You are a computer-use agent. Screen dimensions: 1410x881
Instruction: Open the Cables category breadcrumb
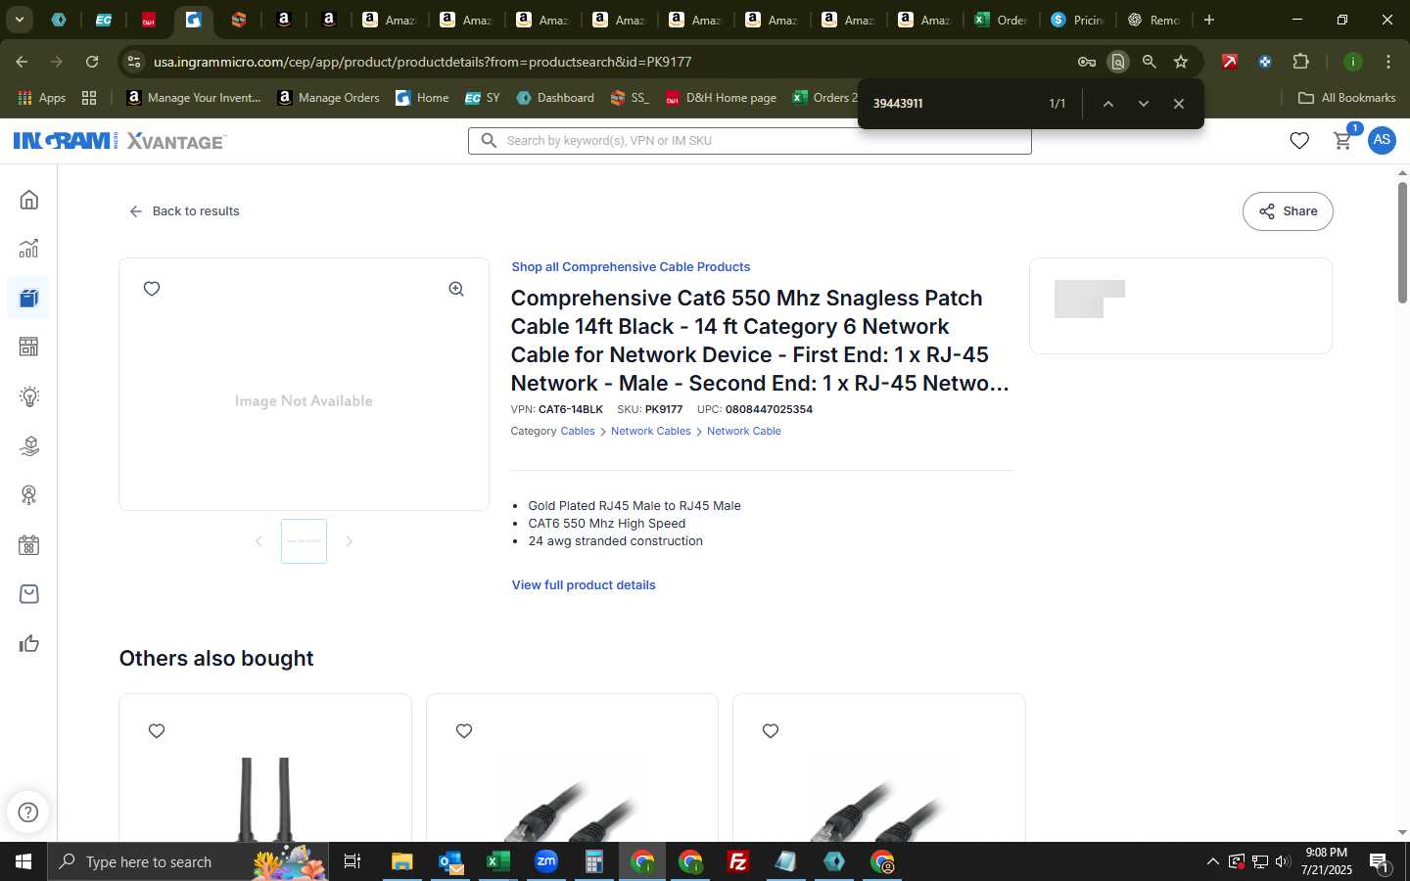click(x=578, y=432)
